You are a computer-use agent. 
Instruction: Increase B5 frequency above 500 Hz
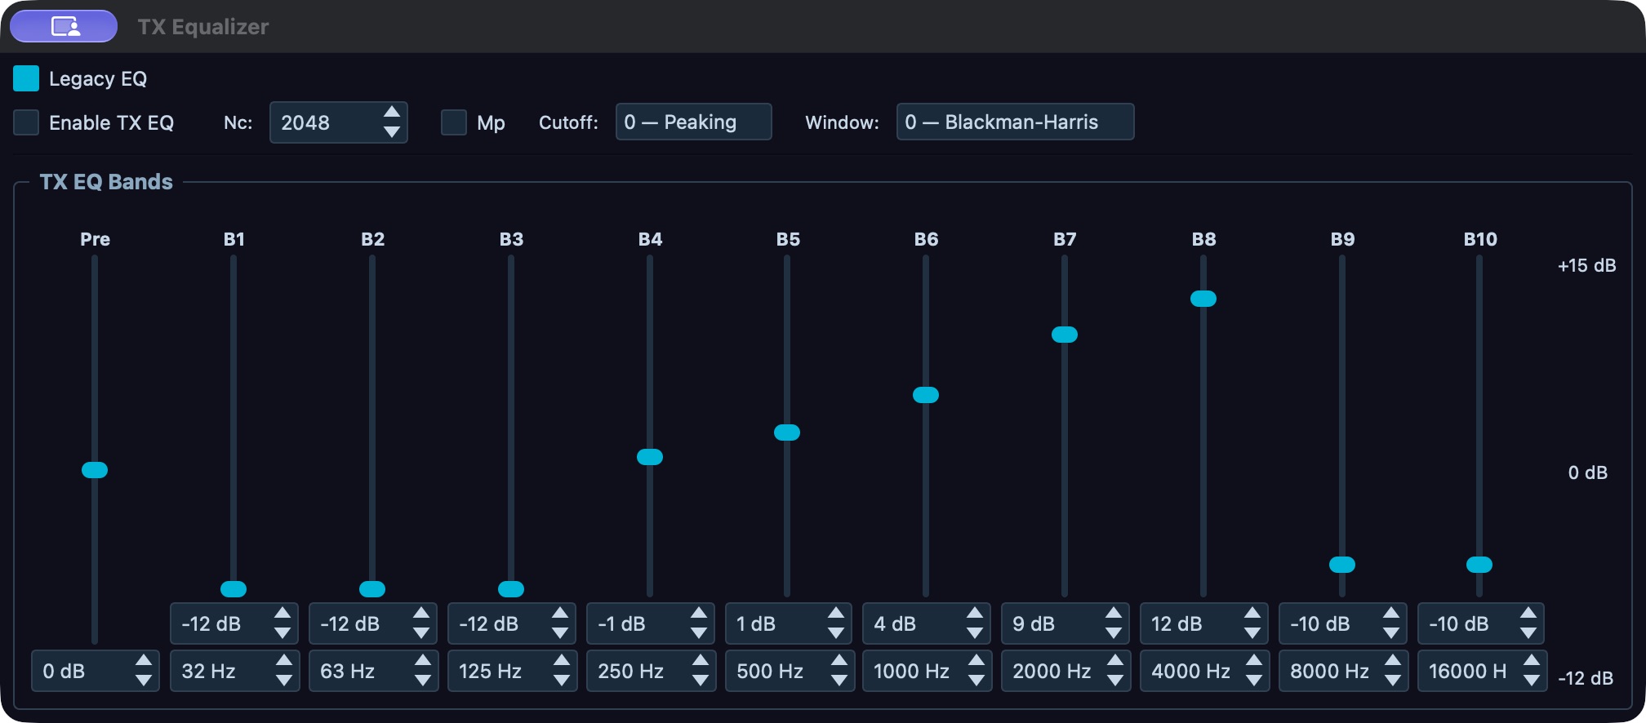point(839,661)
